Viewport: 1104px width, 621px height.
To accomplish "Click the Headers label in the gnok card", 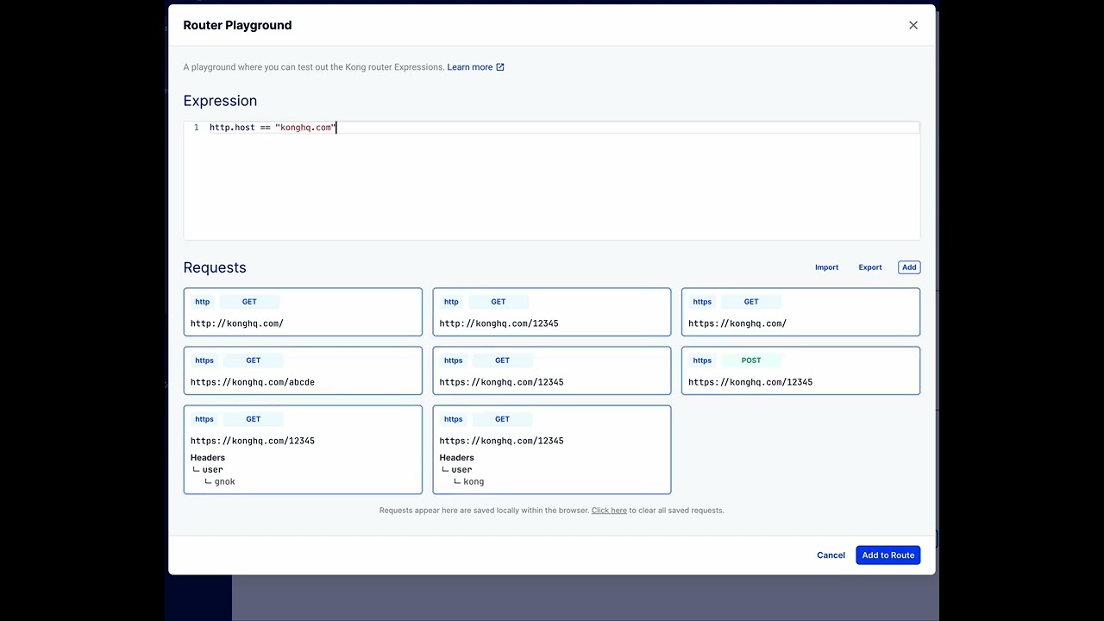I will click(x=208, y=458).
